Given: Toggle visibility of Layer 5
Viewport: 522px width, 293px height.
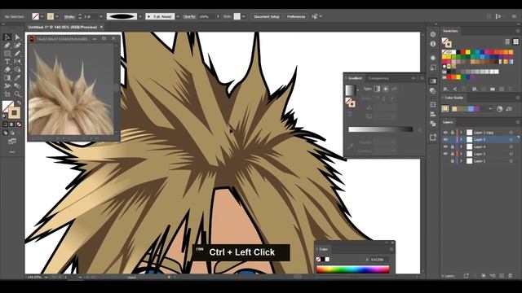Looking at the screenshot, I should 445,139.
